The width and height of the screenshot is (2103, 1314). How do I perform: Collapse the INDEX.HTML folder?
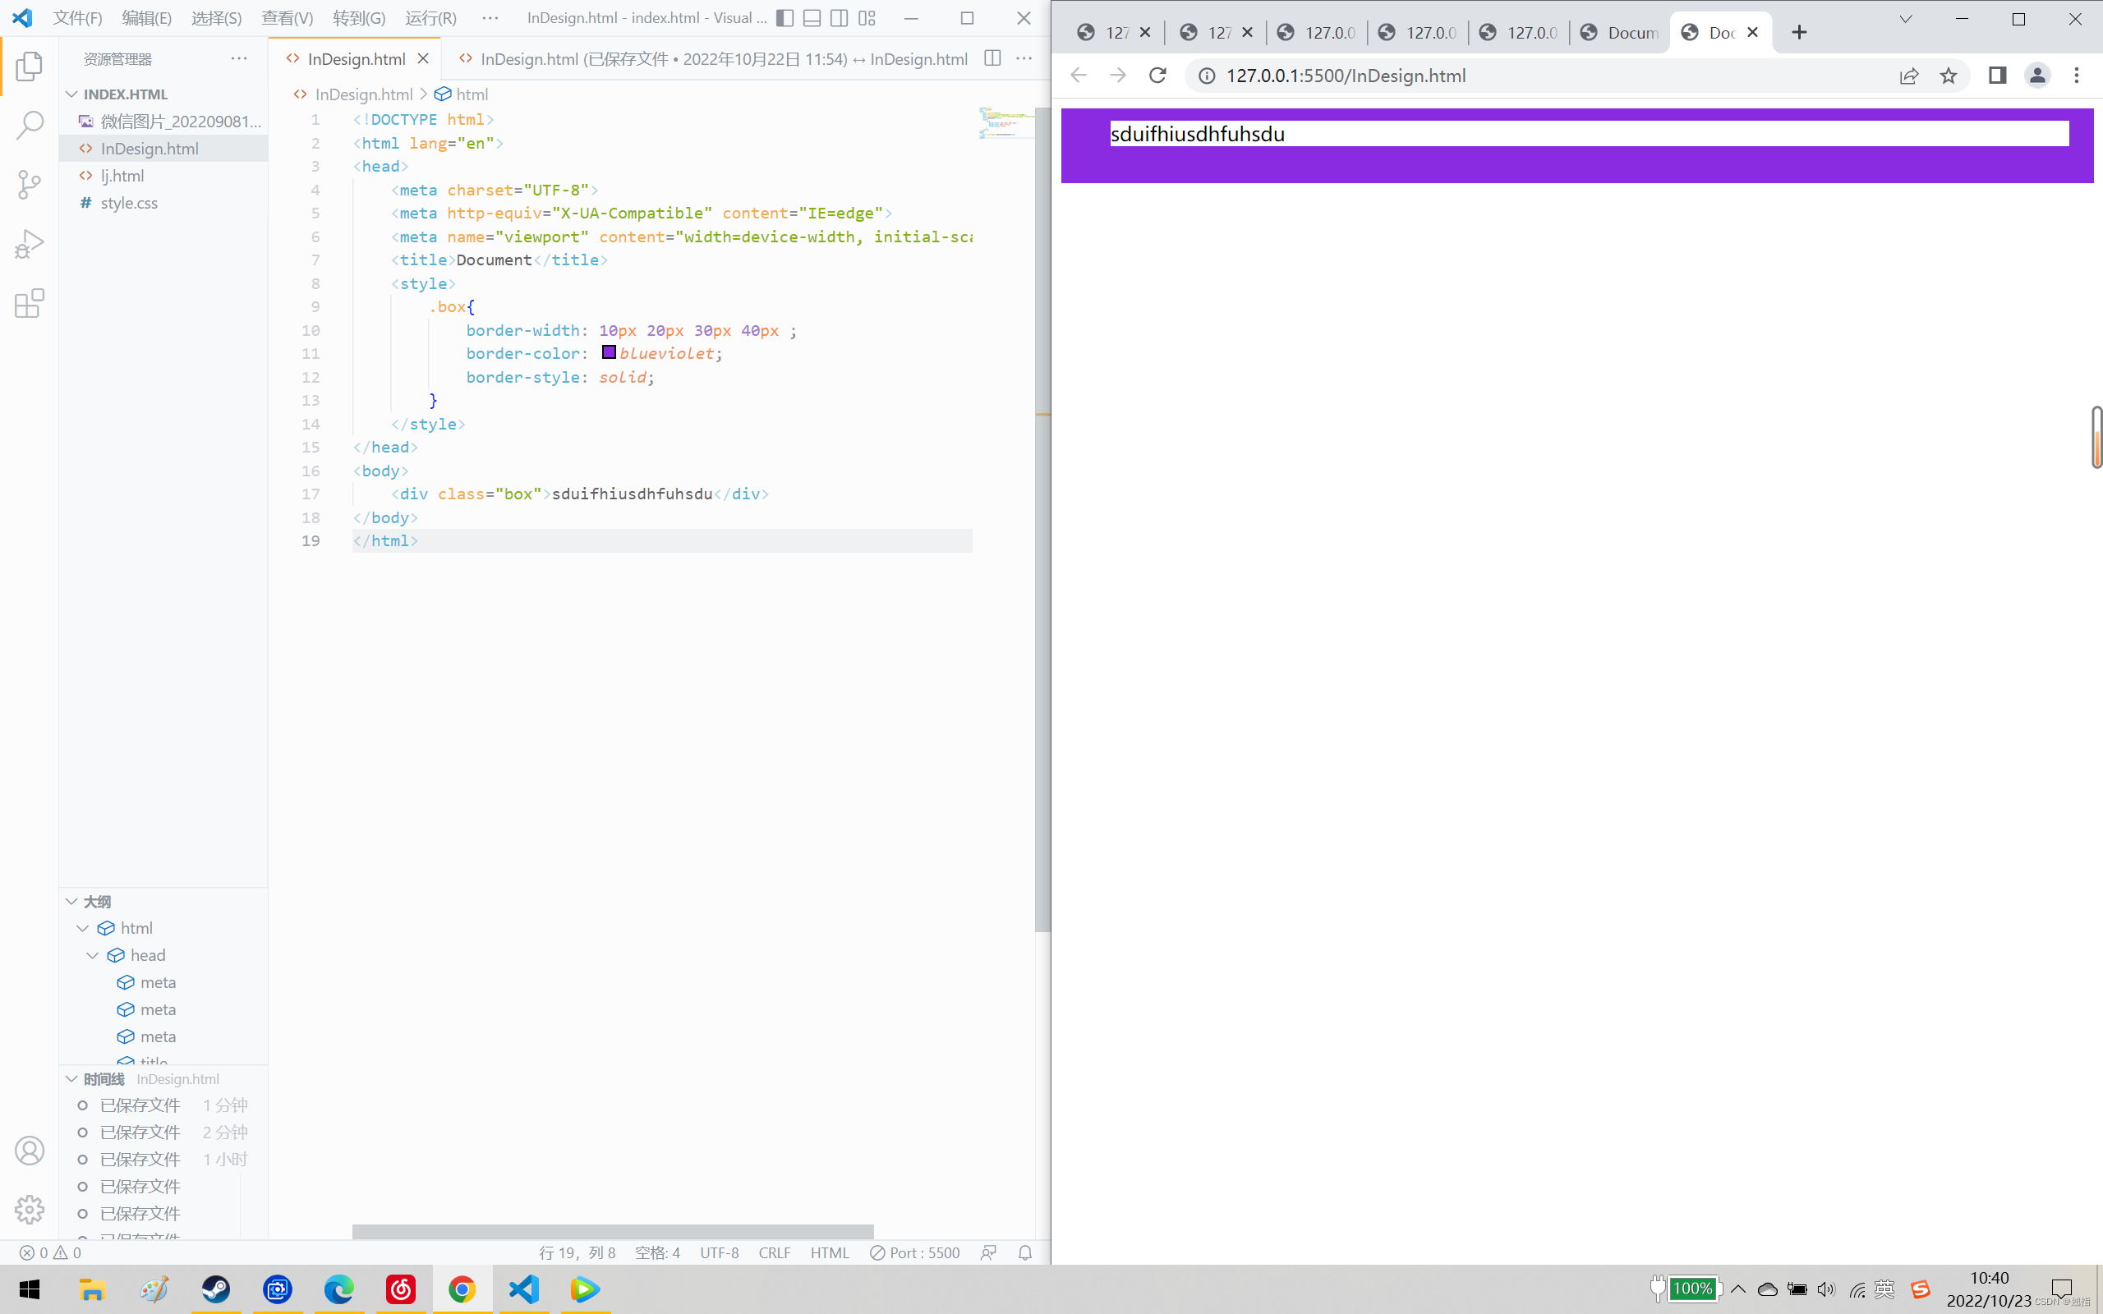point(71,94)
